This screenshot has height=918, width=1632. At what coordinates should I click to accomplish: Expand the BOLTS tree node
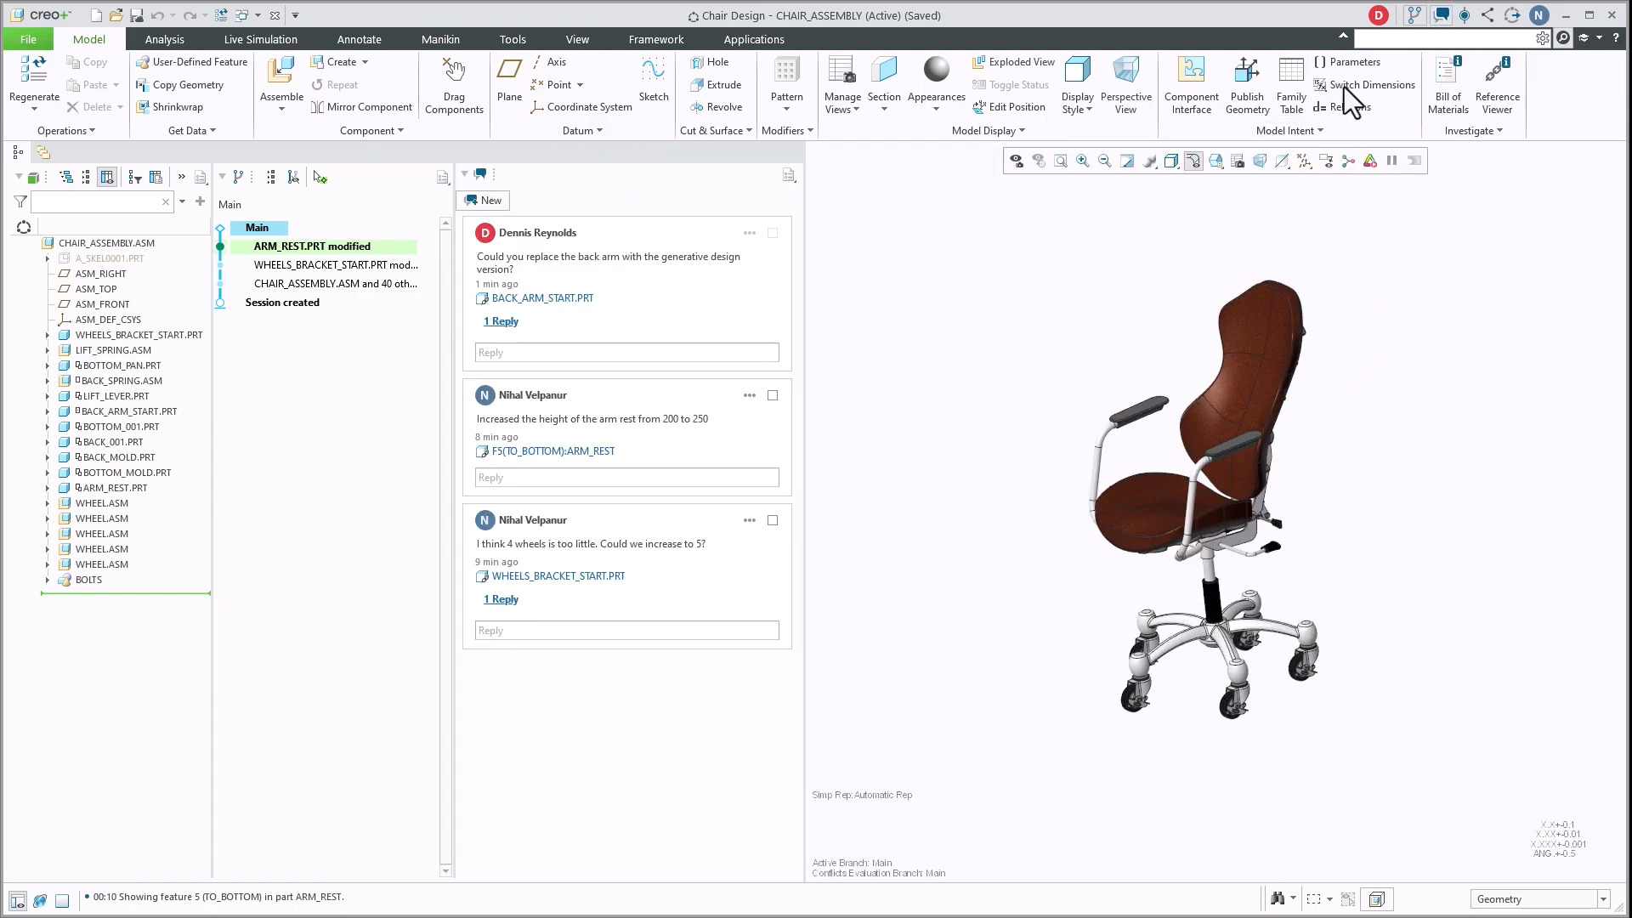pyautogui.click(x=48, y=580)
